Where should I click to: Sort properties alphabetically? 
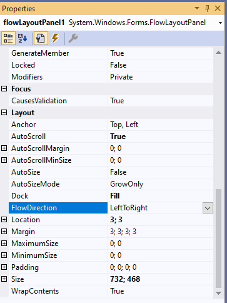23,38
